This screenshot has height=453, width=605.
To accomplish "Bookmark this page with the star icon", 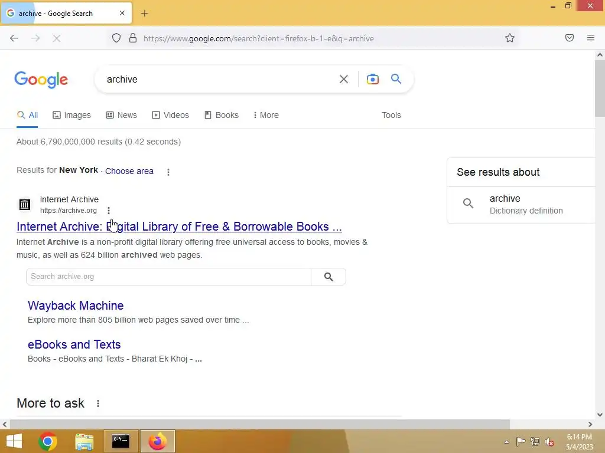I will point(510,38).
